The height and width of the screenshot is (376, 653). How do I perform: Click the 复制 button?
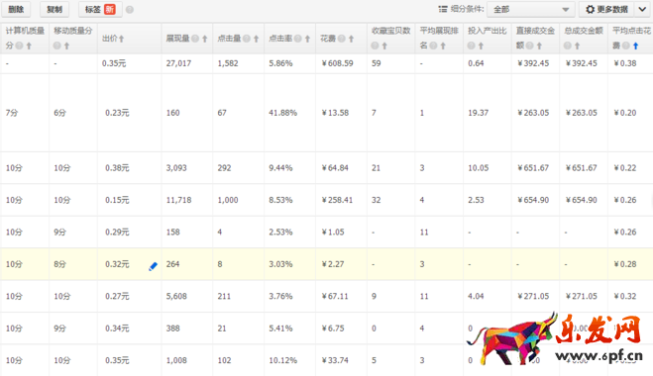click(54, 9)
